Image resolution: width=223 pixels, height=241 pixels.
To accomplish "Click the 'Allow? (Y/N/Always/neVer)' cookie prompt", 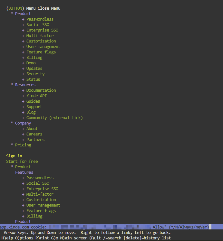I will pos(181,227).
